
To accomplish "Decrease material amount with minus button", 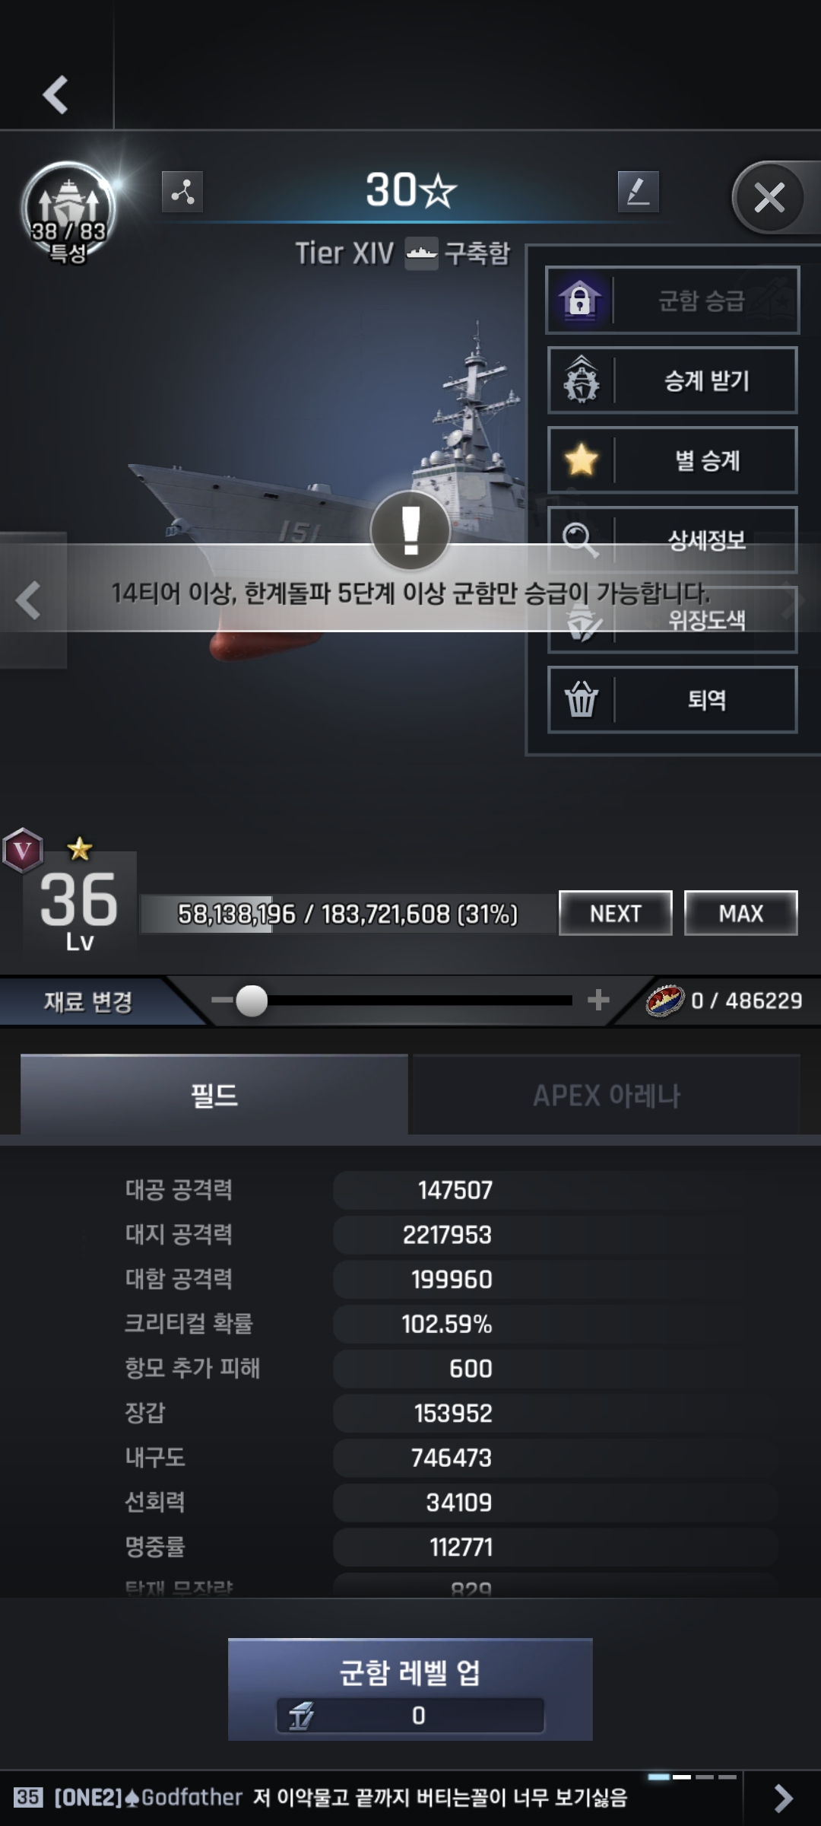I will pyautogui.click(x=222, y=1000).
